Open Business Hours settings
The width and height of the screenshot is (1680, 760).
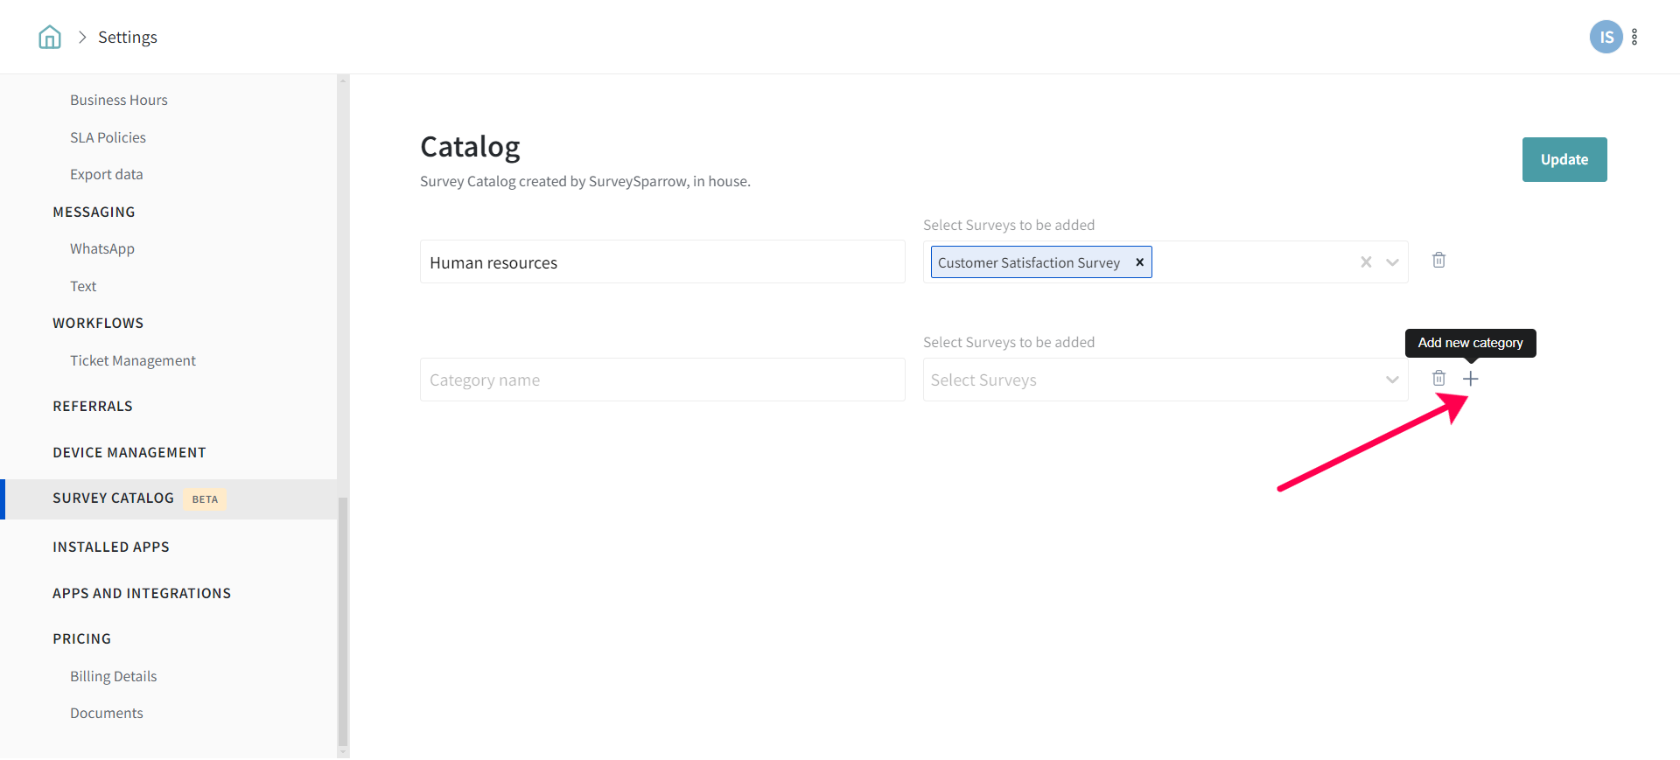coord(118,100)
